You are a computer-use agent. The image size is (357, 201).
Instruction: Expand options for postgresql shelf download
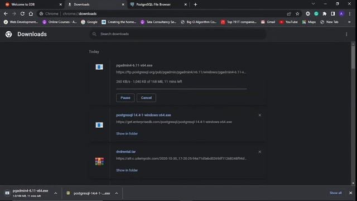tap(117, 193)
